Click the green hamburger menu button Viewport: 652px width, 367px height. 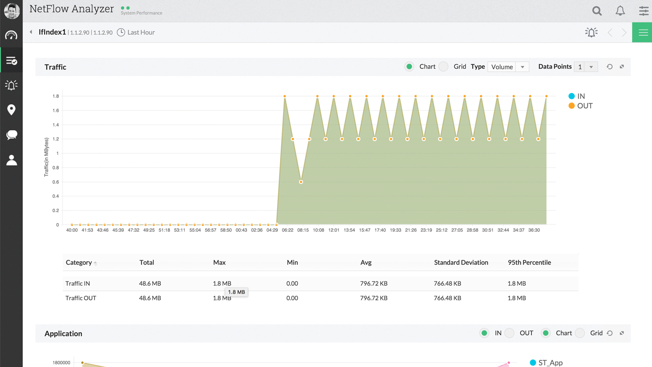point(642,32)
